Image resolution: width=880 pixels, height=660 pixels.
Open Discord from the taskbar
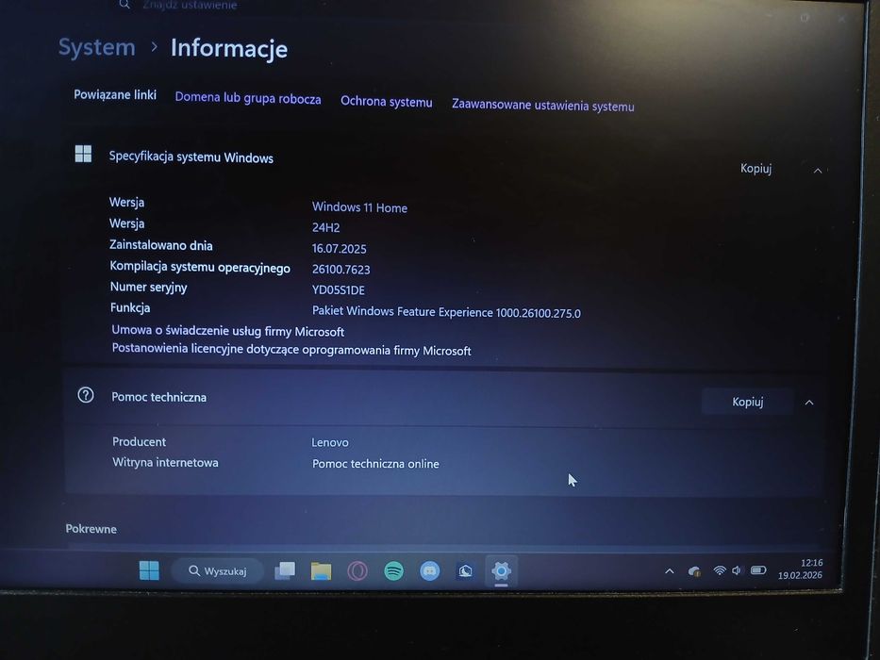tap(430, 571)
